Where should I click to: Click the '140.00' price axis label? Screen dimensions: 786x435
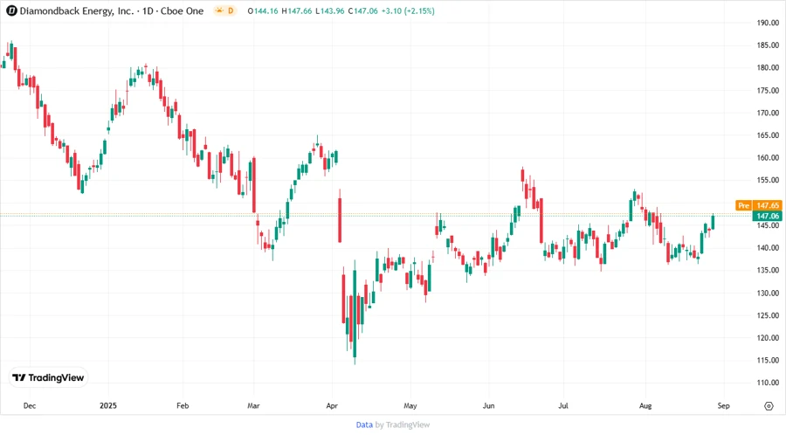pyautogui.click(x=768, y=247)
